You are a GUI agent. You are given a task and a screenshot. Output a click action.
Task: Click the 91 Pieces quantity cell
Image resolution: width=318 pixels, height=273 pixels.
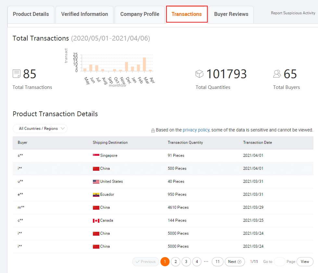[176, 155]
